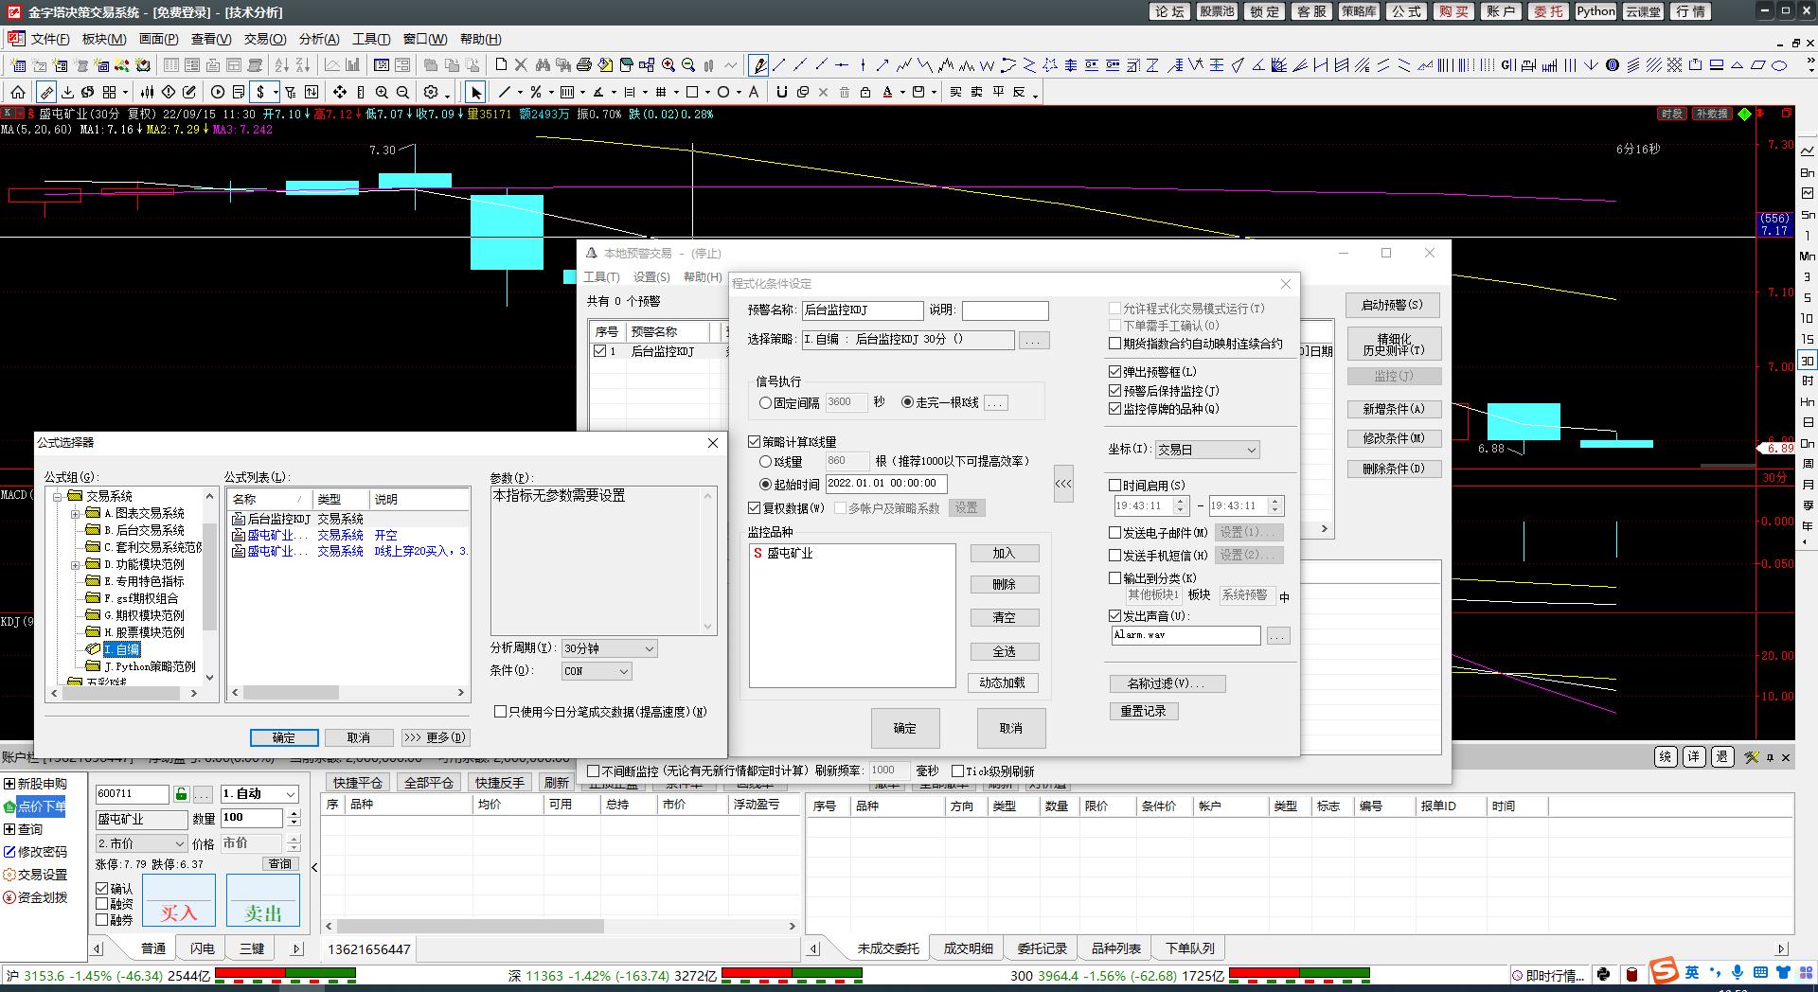Screen dimensions: 1818x992
Task: Click the formula list horizontal scrollbar
Action: (x=348, y=693)
